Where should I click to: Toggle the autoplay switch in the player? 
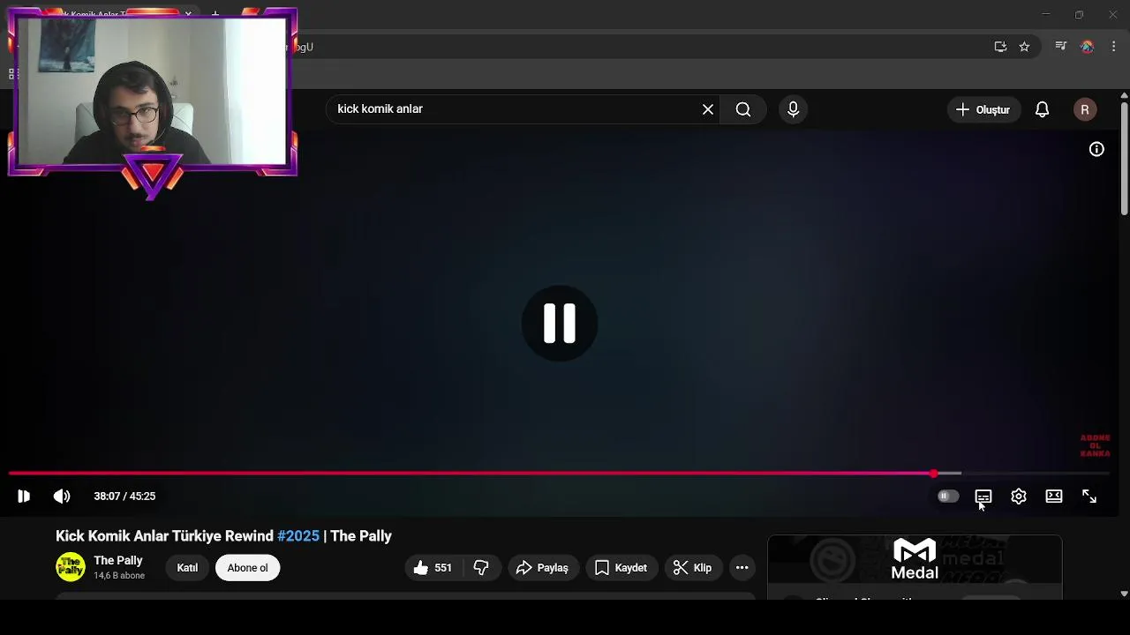(x=947, y=497)
